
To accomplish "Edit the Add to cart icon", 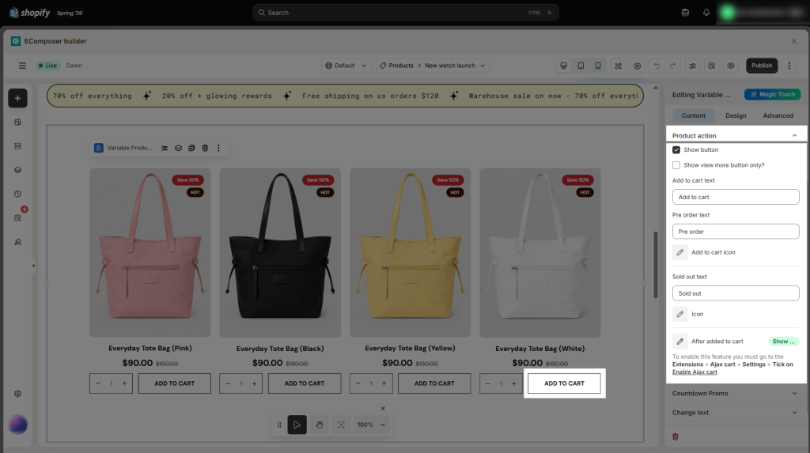I will [679, 252].
